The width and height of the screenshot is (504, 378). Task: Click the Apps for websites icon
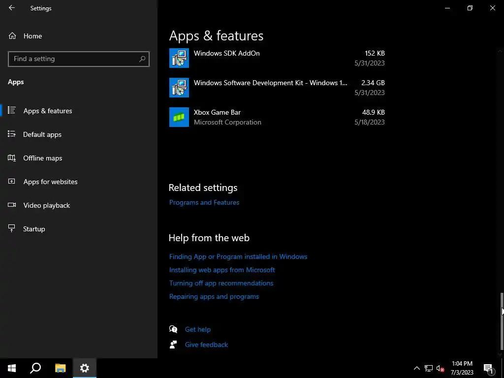(x=12, y=181)
